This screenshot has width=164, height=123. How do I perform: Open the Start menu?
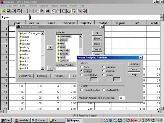coord(6,120)
